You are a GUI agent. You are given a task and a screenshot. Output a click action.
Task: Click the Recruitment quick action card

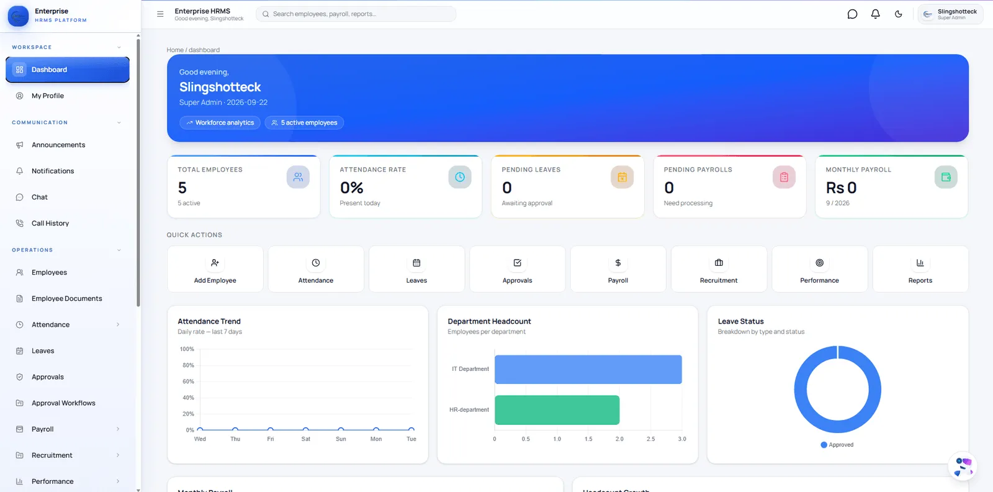[x=719, y=269]
